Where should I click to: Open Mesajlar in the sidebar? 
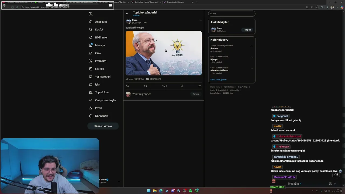click(97, 45)
